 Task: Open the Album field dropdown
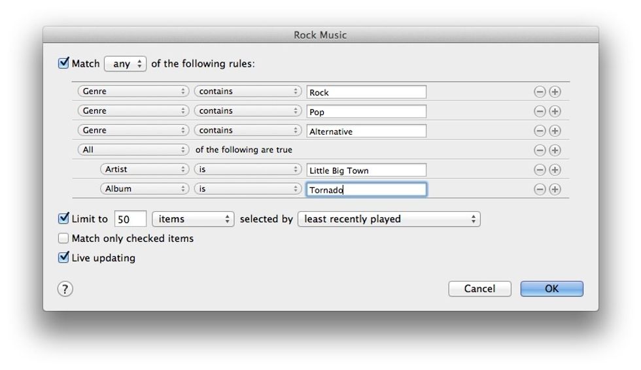[145, 189]
